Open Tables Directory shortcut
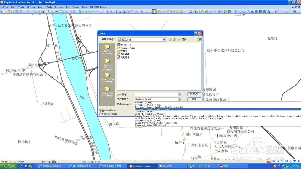Image resolution: width=301 pixels, height=169 pixels. [x=107, y=50]
